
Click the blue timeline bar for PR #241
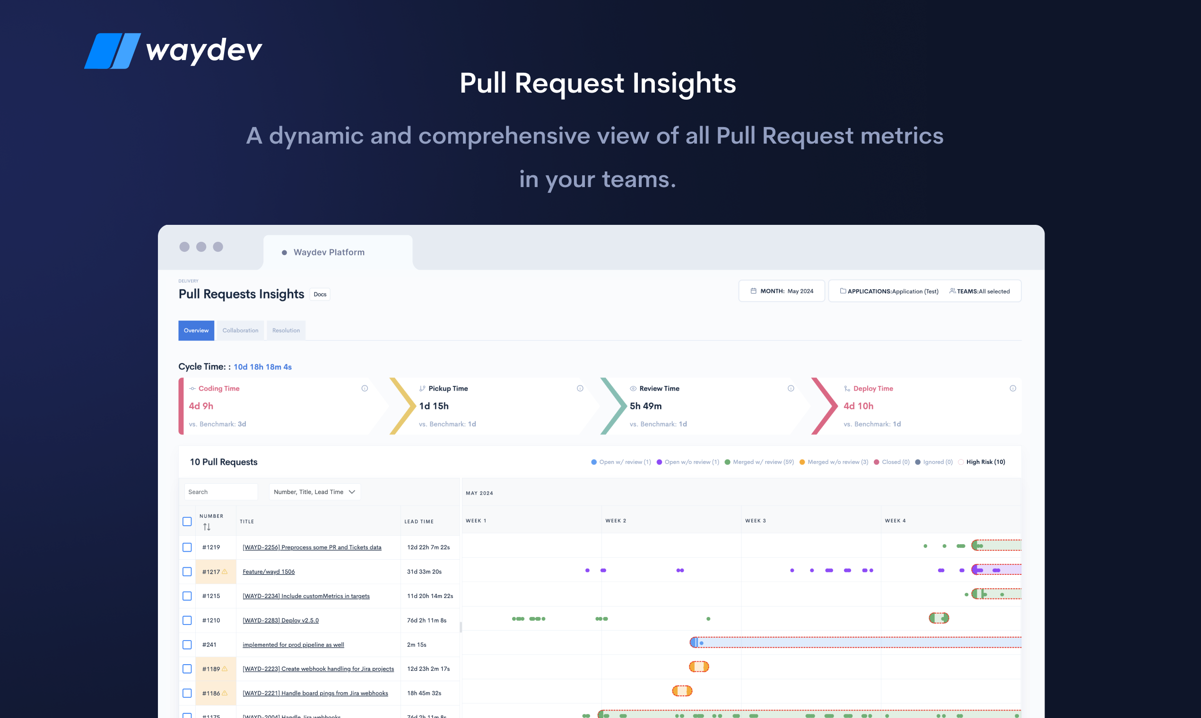click(856, 642)
